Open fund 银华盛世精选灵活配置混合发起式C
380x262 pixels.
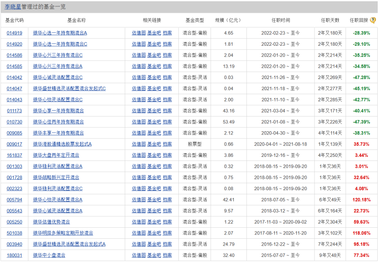(x=70, y=89)
